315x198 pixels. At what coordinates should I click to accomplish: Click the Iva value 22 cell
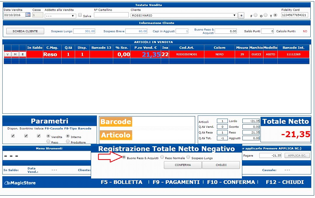pyautogui.click(x=165, y=54)
